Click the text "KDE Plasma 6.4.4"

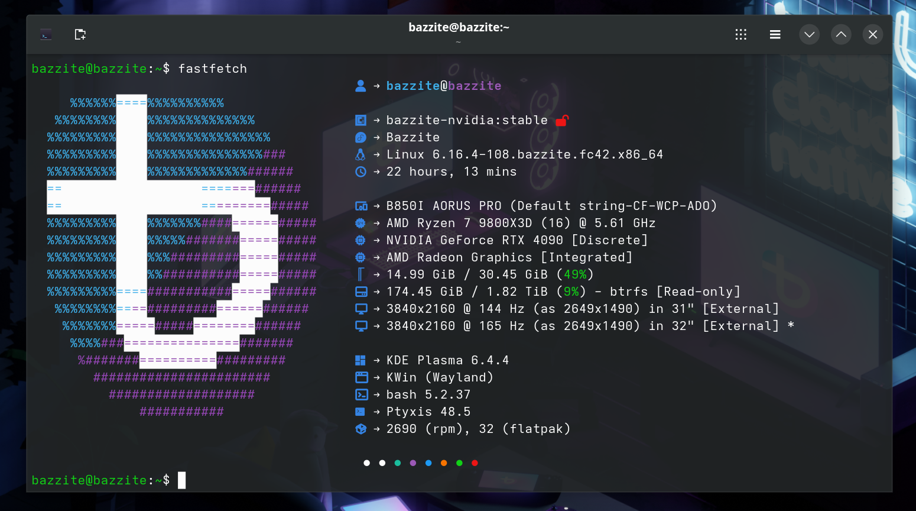pos(448,360)
